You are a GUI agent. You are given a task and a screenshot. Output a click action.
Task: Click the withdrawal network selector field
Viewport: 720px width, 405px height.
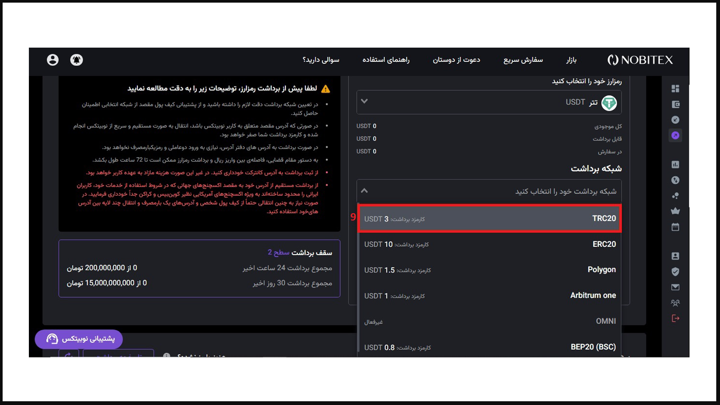[x=489, y=191]
